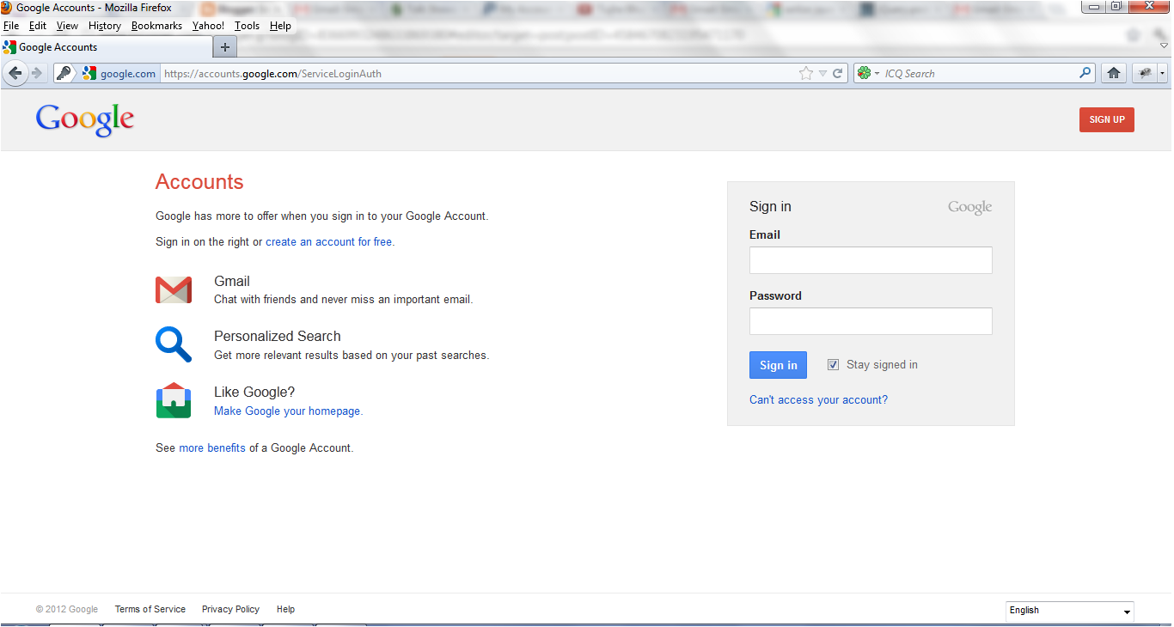This screenshot has width=1174, height=627.
Task: Click the Personalized Search magnifying glass icon
Action: [x=174, y=344]
